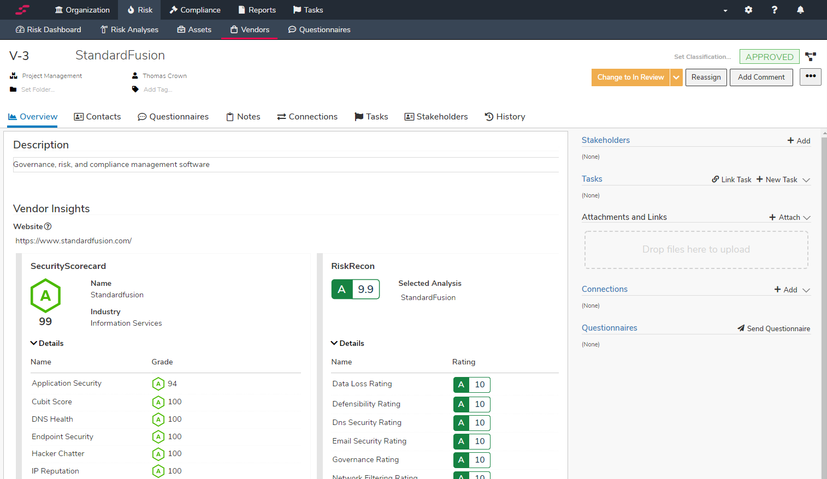Expand the Connections Add chevron
827x479 pixels.
[x=806, y=290]
